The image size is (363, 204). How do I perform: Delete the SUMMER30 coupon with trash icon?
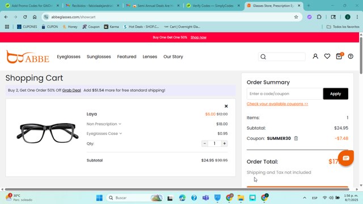pos(296,138)
